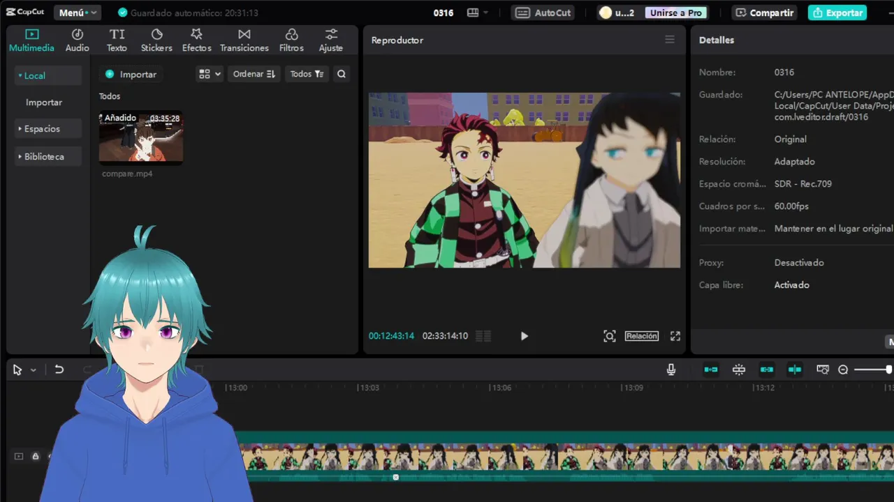Image resolution: width=894 pixels, height=502 pixels.
Task: Click the Proxy Desactivado value
Action: [799, 263]
